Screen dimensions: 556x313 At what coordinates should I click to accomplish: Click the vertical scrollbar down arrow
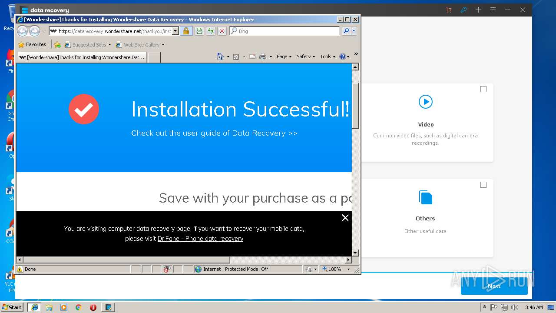[x=355, y=253]
